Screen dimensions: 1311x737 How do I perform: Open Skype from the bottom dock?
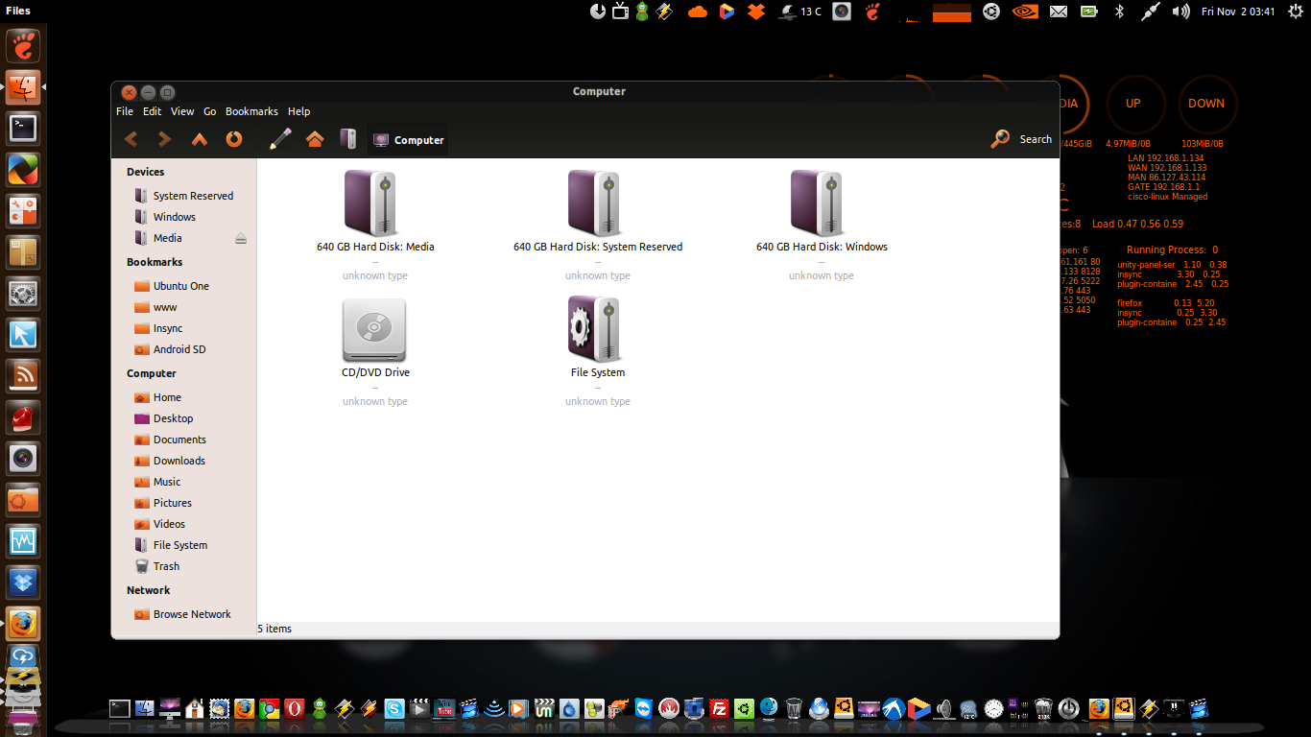point(394,708)
